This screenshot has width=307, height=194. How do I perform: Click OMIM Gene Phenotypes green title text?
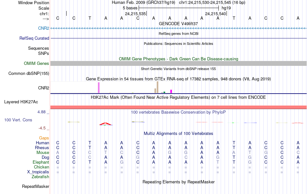179,59
